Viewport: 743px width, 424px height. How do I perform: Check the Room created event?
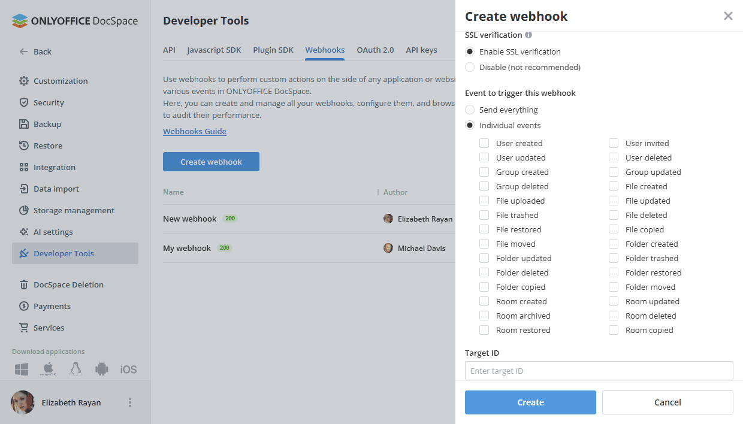(x=484, y=301)
